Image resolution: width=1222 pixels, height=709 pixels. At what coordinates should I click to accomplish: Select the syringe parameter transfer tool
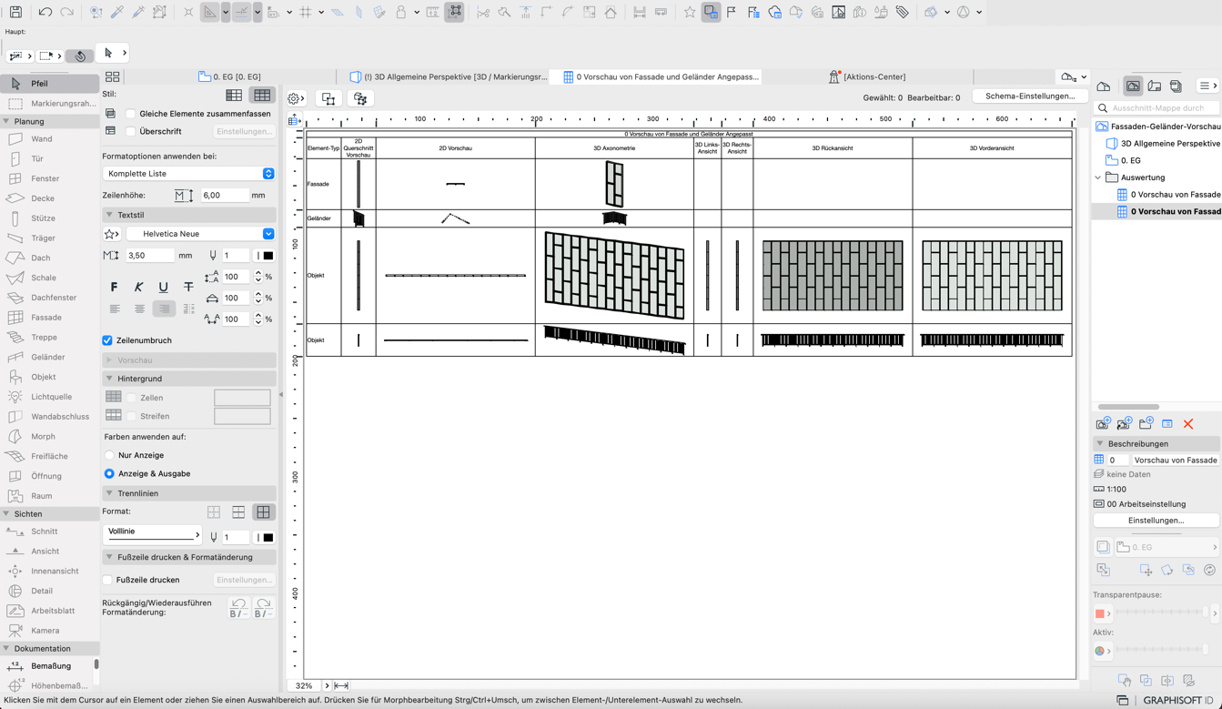pos(138,12)
